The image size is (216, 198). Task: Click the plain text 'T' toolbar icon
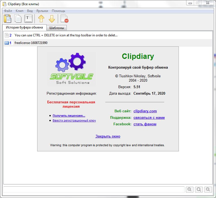coord(28,18)
